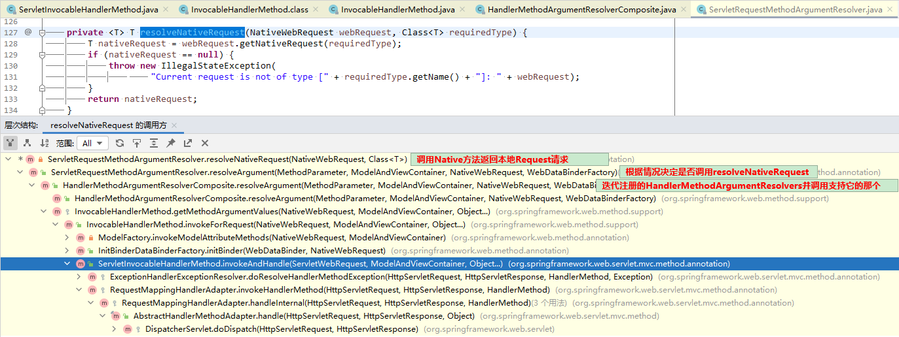Click the method icon of DispatcherServlet.doDispatch
This screenshot has height=337, width=899.
(x=127, y=329)
